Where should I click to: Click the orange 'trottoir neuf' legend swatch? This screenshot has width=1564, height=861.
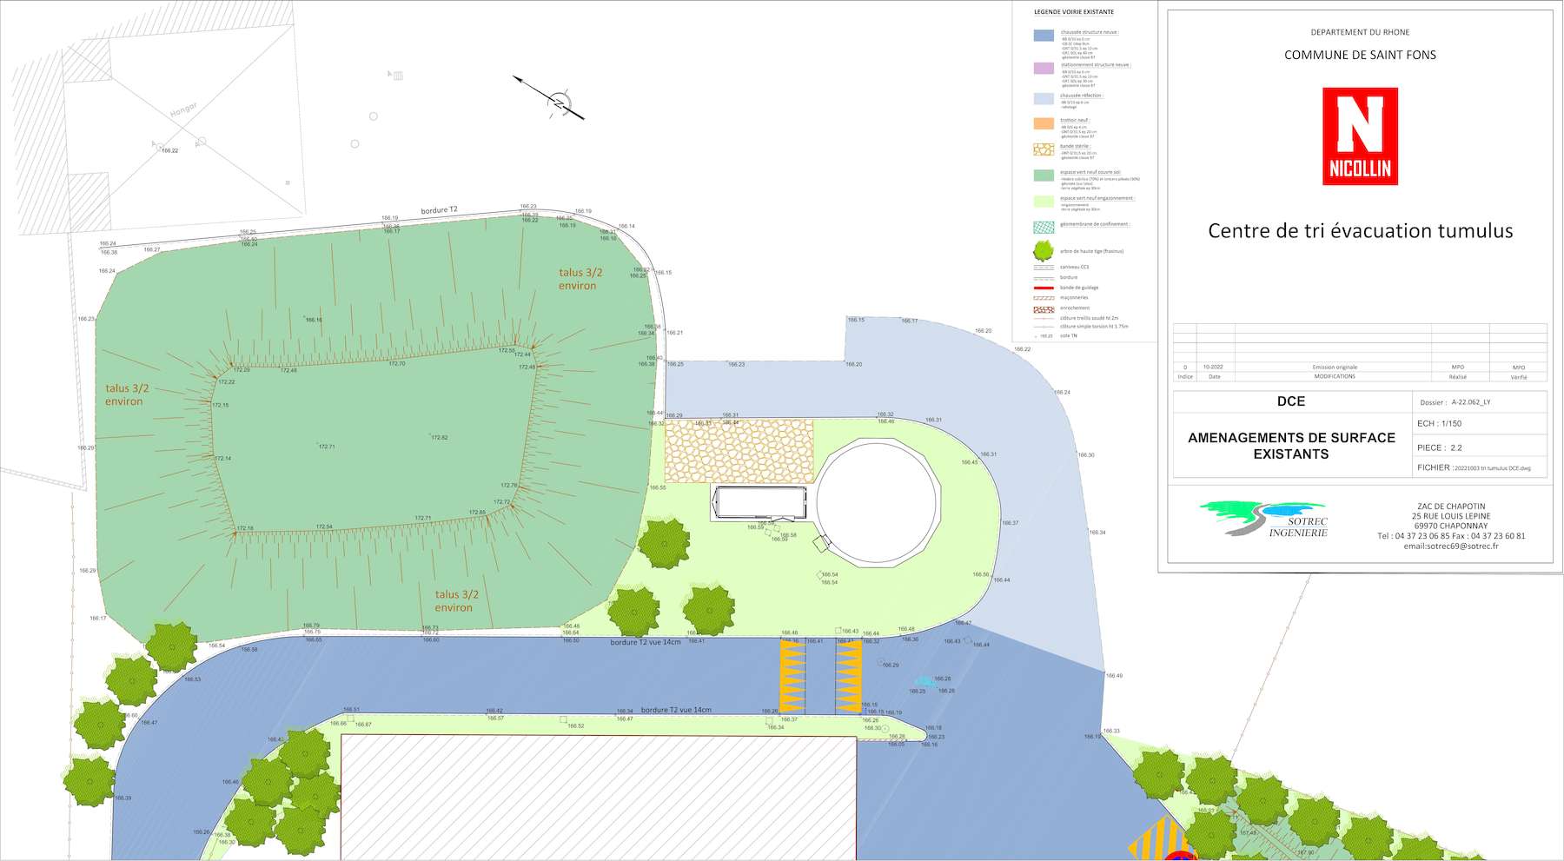pos(1044,123)
